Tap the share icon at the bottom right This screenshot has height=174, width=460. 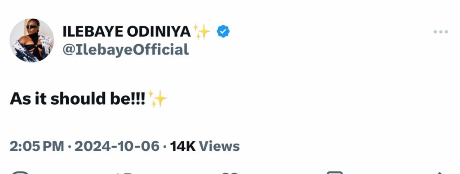point(439,173)
